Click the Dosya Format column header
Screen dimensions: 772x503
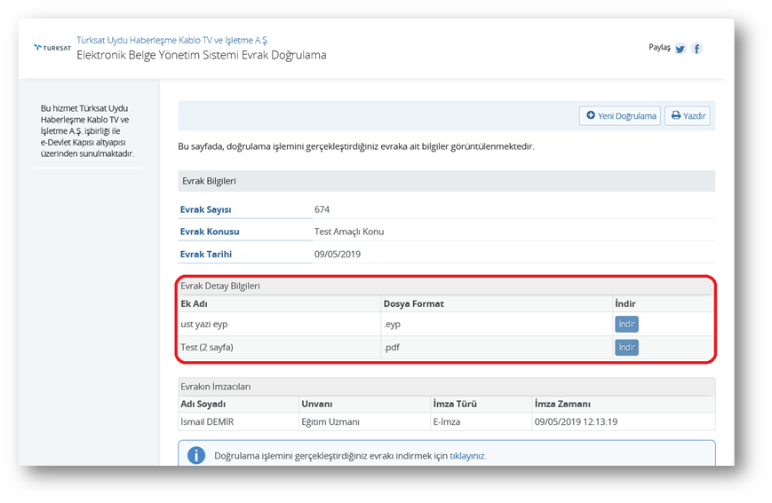click(413, 303)
